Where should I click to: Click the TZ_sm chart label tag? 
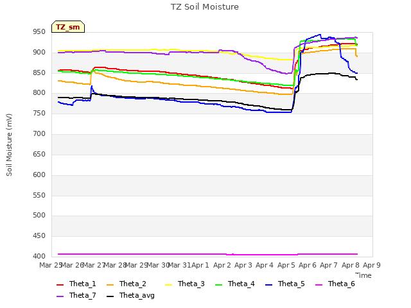coord(68,27)
